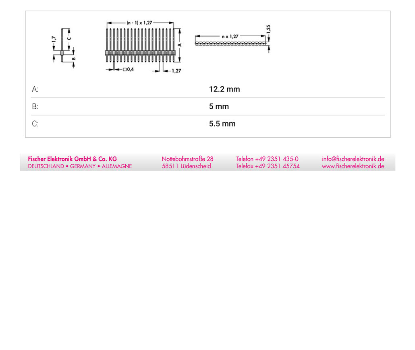Click the C: dimension row label

(x=35, y=124)
